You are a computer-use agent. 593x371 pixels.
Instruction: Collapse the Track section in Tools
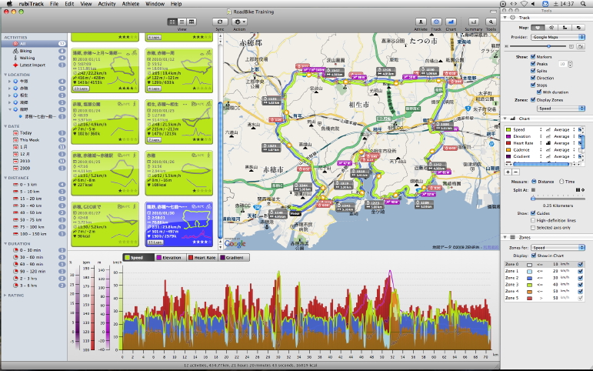[x=505, y=18]
